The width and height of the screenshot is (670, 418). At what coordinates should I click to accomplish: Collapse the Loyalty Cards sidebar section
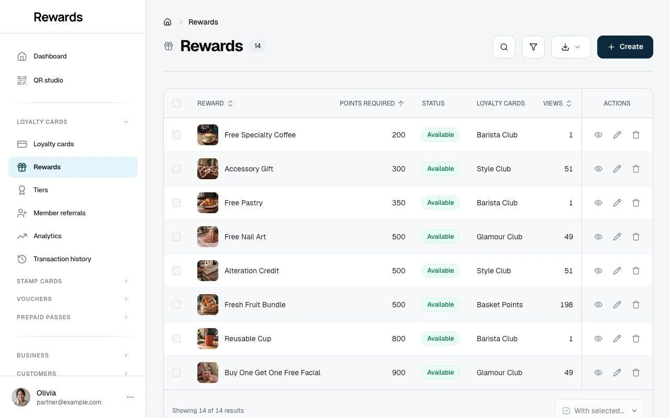point(73,122)
